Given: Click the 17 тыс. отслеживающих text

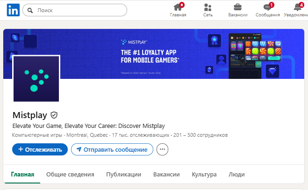Looking at the screenshot, I should (141, 135).
